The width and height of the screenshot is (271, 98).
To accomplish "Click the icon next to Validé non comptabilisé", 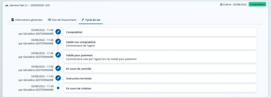I will [x=58, y=41].
